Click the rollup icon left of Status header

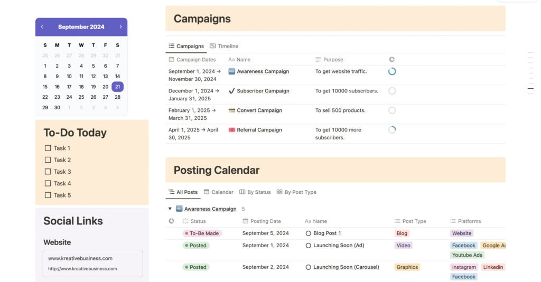[172, 221]
